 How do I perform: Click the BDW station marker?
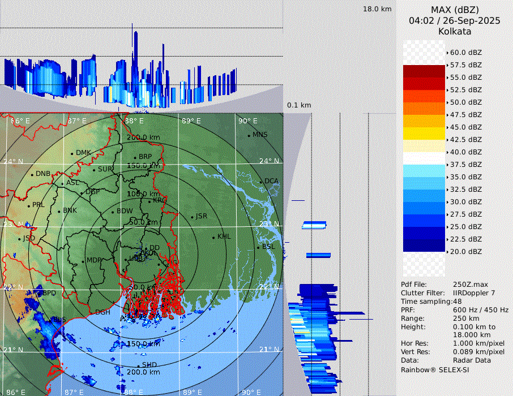(x=113, y=212)
